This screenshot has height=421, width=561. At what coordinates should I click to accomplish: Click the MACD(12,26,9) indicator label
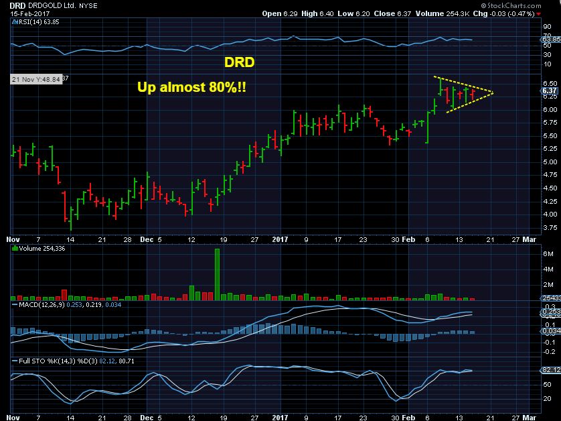tap(42, 305)
